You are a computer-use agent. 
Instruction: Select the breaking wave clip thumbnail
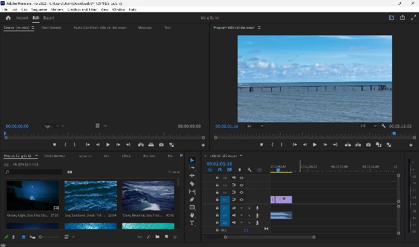pyautogui.click(x=148, y=195)
